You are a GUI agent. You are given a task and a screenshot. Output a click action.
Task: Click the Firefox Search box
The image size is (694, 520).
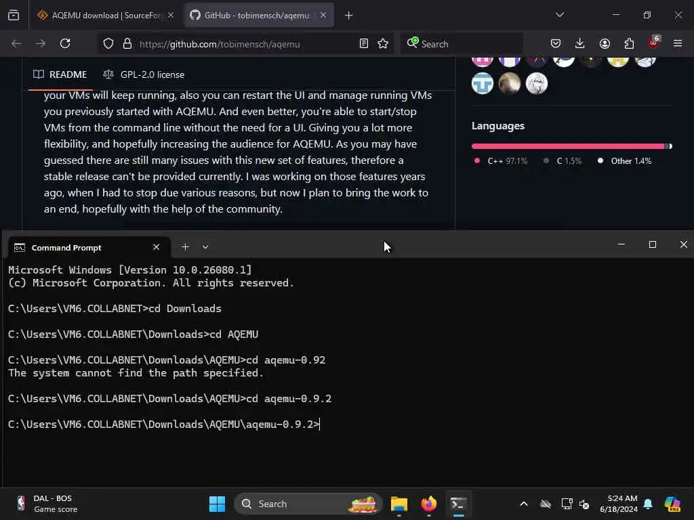462,44
